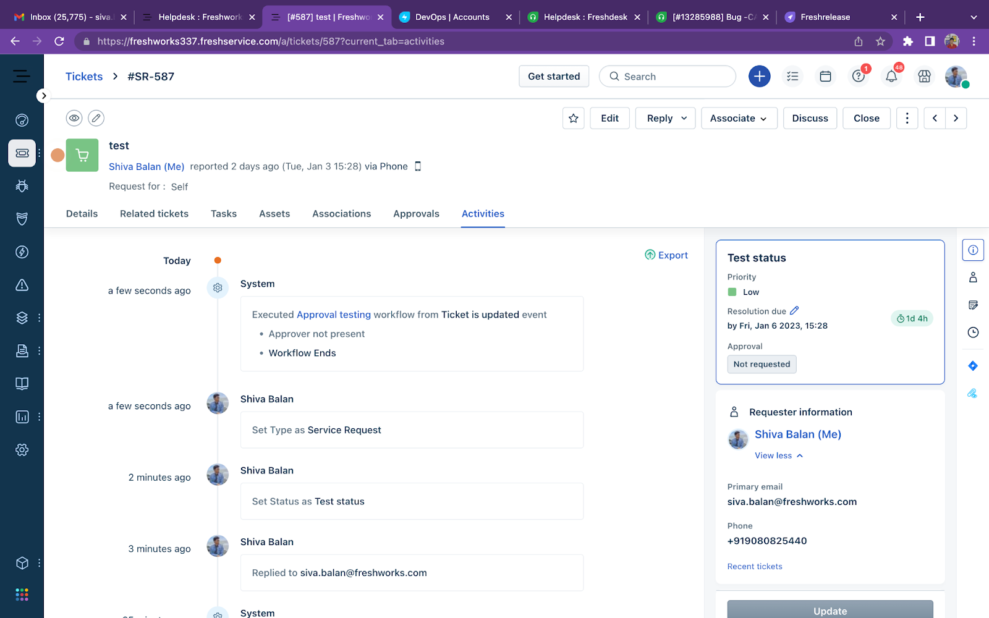Image resolution: width=989 pixels, height=618 pixels.
Task: Open the Dashboard icon in sidebar
Action: [x=22, y=120]
